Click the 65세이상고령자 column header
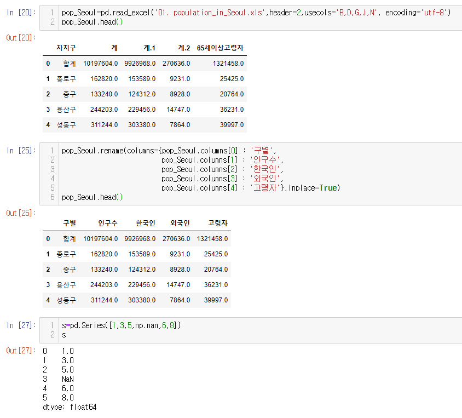 click(220, 48)
